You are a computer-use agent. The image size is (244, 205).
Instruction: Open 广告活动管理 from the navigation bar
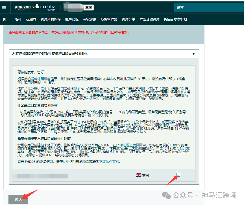coord(150,20)
